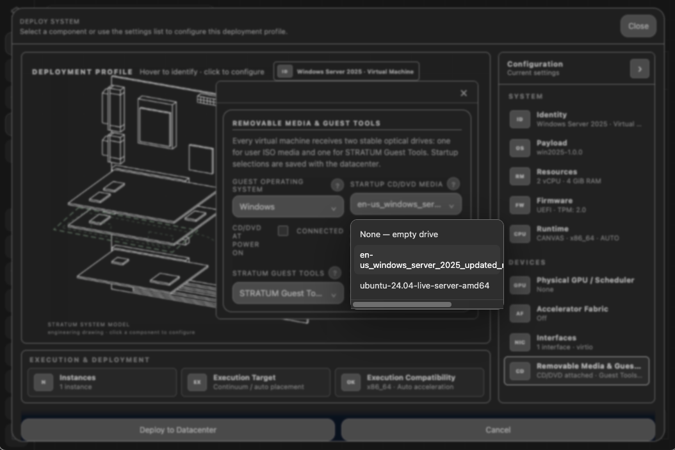Click the Accelerator Fabric AF icon
Image resolution: width=675 pixels, height=450 pixels.
[519, 313]
